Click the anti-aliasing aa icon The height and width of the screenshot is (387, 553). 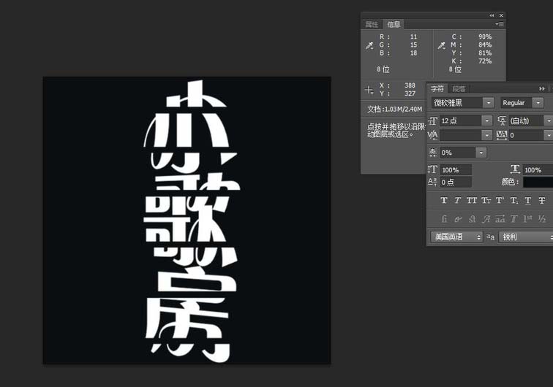(x=490, y=237)
